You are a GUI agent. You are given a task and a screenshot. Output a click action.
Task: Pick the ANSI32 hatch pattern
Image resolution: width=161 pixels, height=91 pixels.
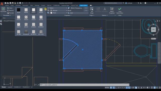click(41, 10)
